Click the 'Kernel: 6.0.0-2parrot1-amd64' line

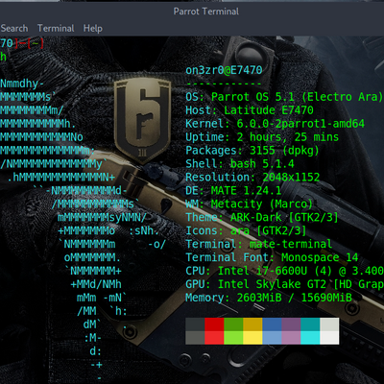tap(276, 124)
